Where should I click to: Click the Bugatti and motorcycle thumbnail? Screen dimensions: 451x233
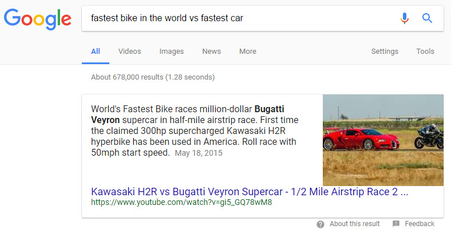[x=383, y=140]
